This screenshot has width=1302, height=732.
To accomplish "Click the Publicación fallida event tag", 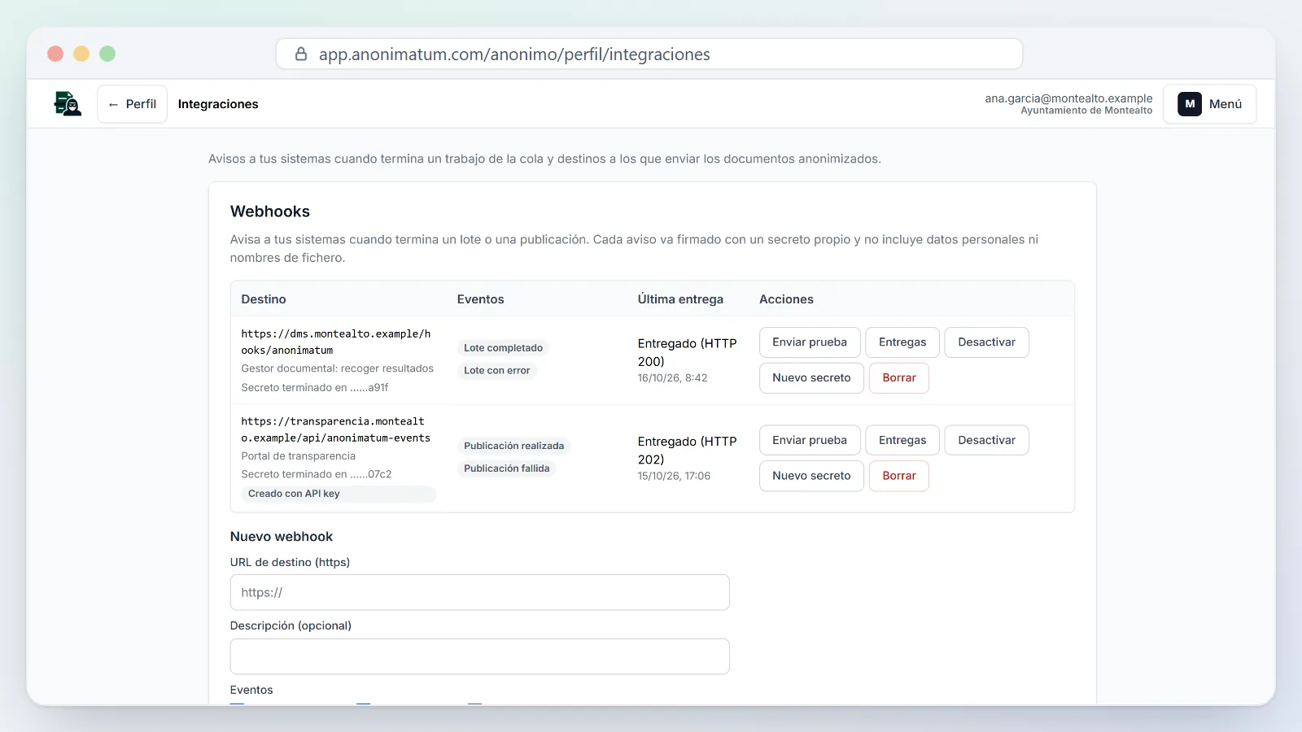I will pos(506,468).
